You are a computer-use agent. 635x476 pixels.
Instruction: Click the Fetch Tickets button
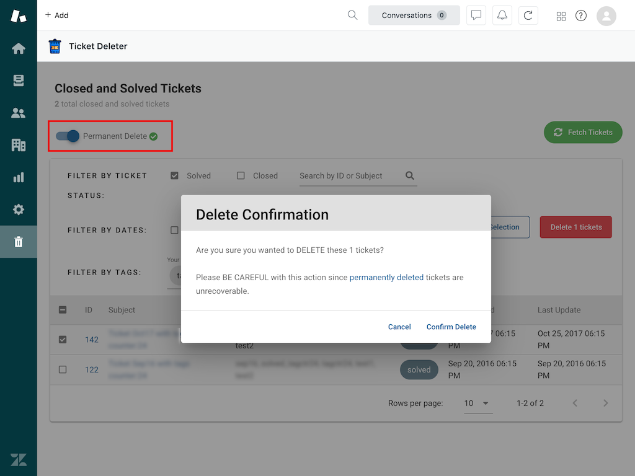coord(583,133)
